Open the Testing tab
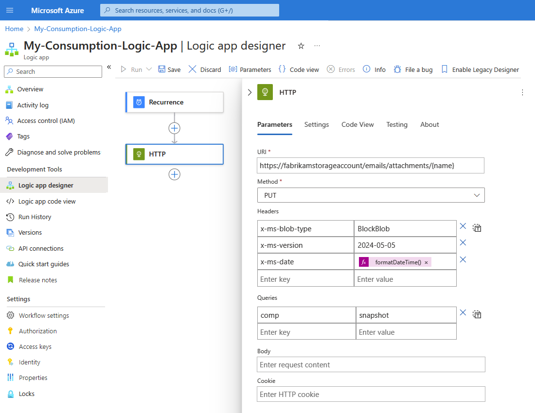Viewport: 535px width, 413px height. tap(397, 124)
